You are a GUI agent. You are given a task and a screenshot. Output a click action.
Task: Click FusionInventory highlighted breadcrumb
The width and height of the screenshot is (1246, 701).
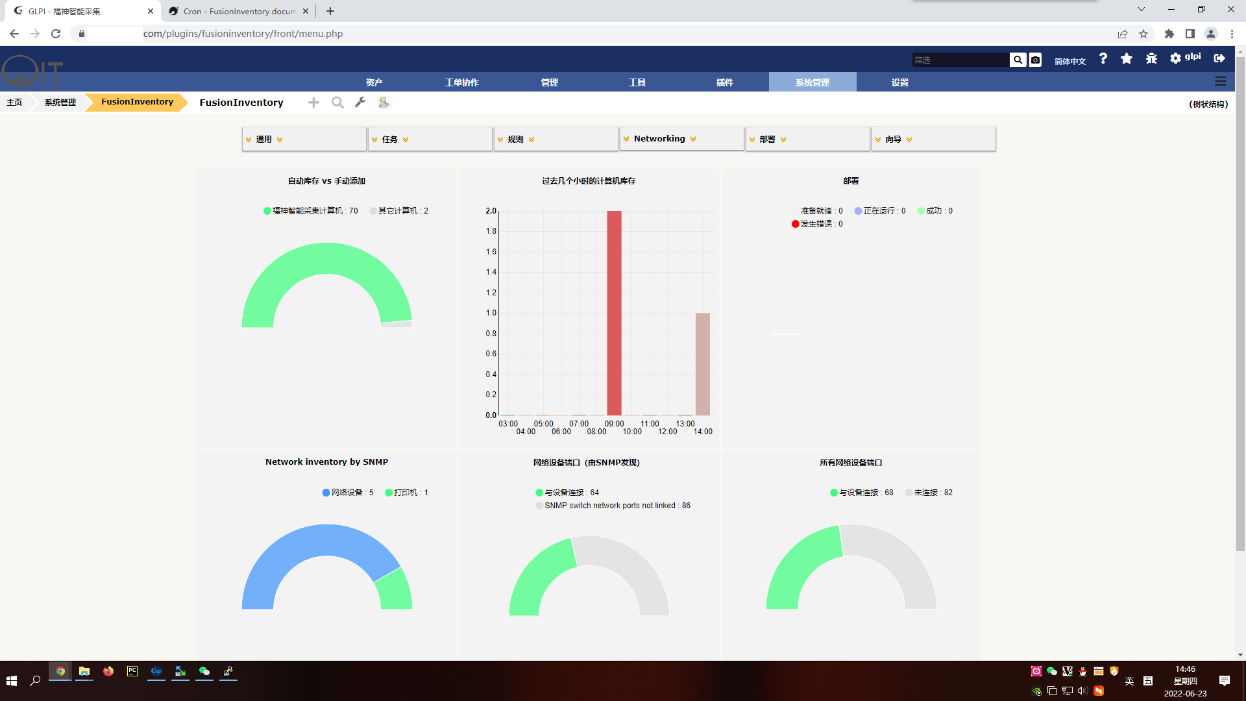137,102
